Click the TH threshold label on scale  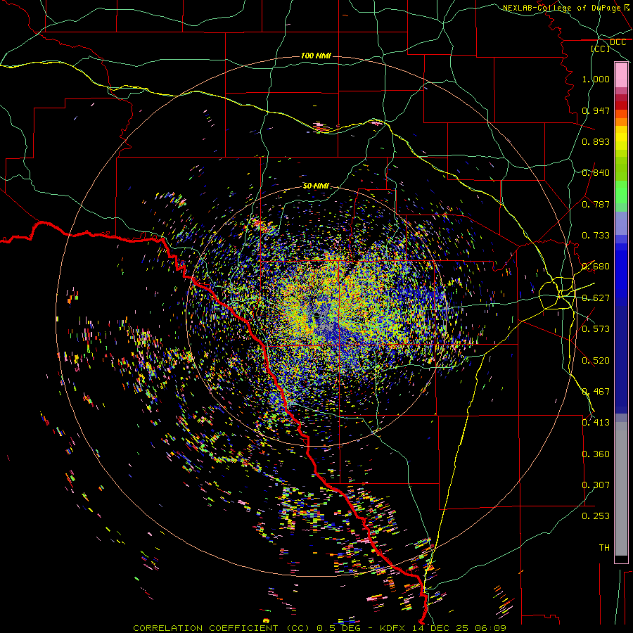coord(604,548)
